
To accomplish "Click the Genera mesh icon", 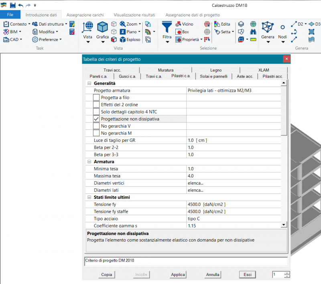I will click(x=268, y=27).
